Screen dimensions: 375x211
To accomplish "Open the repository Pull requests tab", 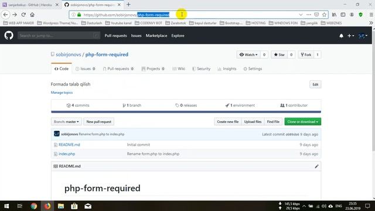I will pos(118,69).
